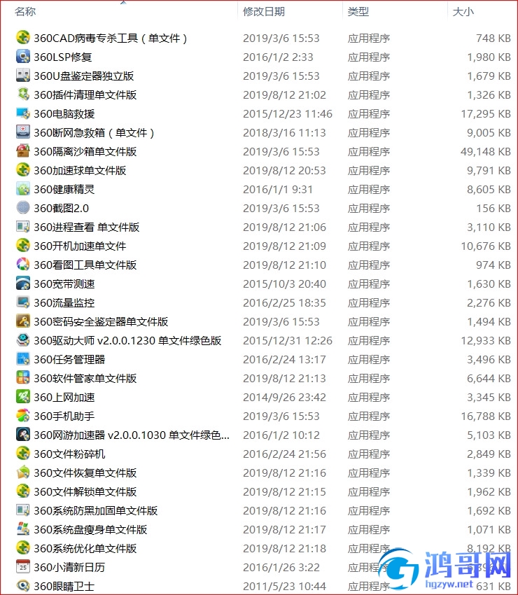Select the 360隔离沙箱单文件版 icon
Screen dimensions: 518x595
[23, 151]
